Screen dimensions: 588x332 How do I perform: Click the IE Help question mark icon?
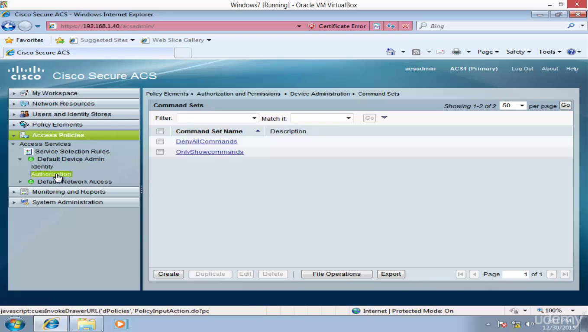click(571, 52)
